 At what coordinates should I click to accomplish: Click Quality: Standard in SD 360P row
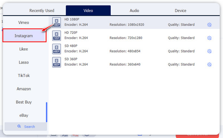[x=181, y=64]
